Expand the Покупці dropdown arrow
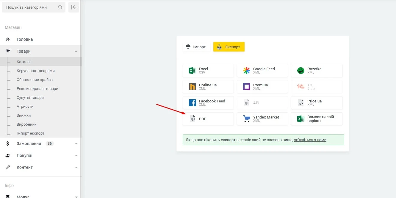The width and height of the screenshot is (396, 198). click(76, 155)
